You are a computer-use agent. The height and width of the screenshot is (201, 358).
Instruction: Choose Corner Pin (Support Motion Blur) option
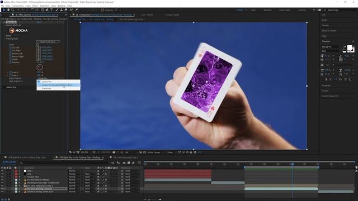pyautogui.click(x=58, y=85)
